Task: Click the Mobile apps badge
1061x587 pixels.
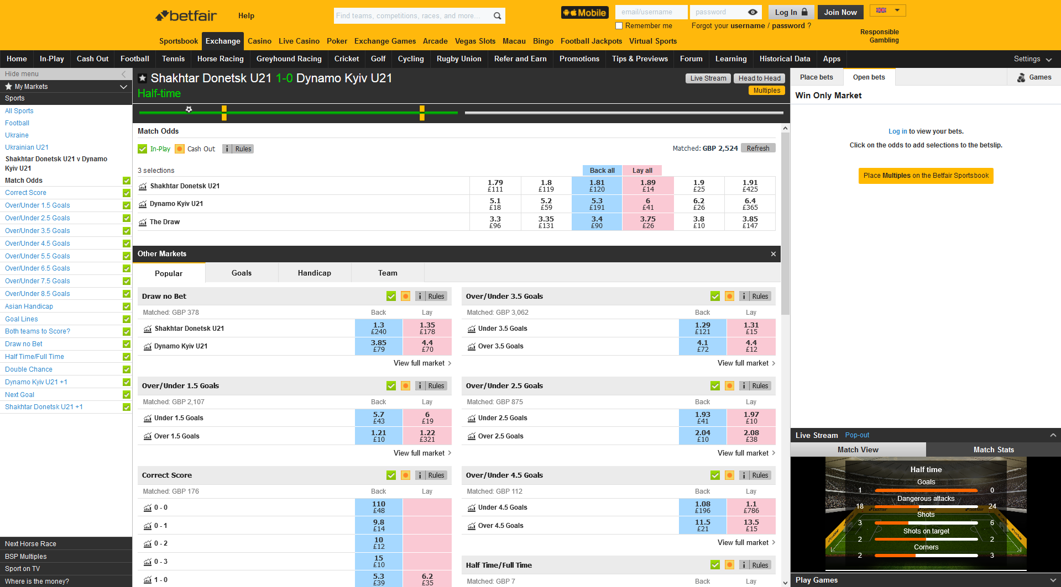Action: tap(584, 13)
